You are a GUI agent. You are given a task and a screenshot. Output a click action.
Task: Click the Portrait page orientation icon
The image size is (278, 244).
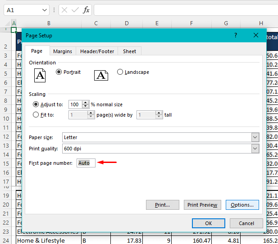(x=40, y=75)
